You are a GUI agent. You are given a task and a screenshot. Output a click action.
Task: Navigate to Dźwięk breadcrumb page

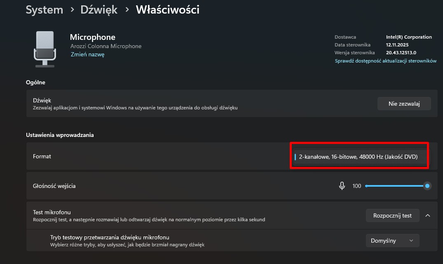pos(99,9)
